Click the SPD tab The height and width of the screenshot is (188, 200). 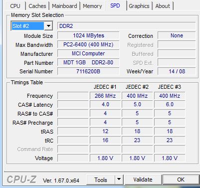(x=115, y=5)
